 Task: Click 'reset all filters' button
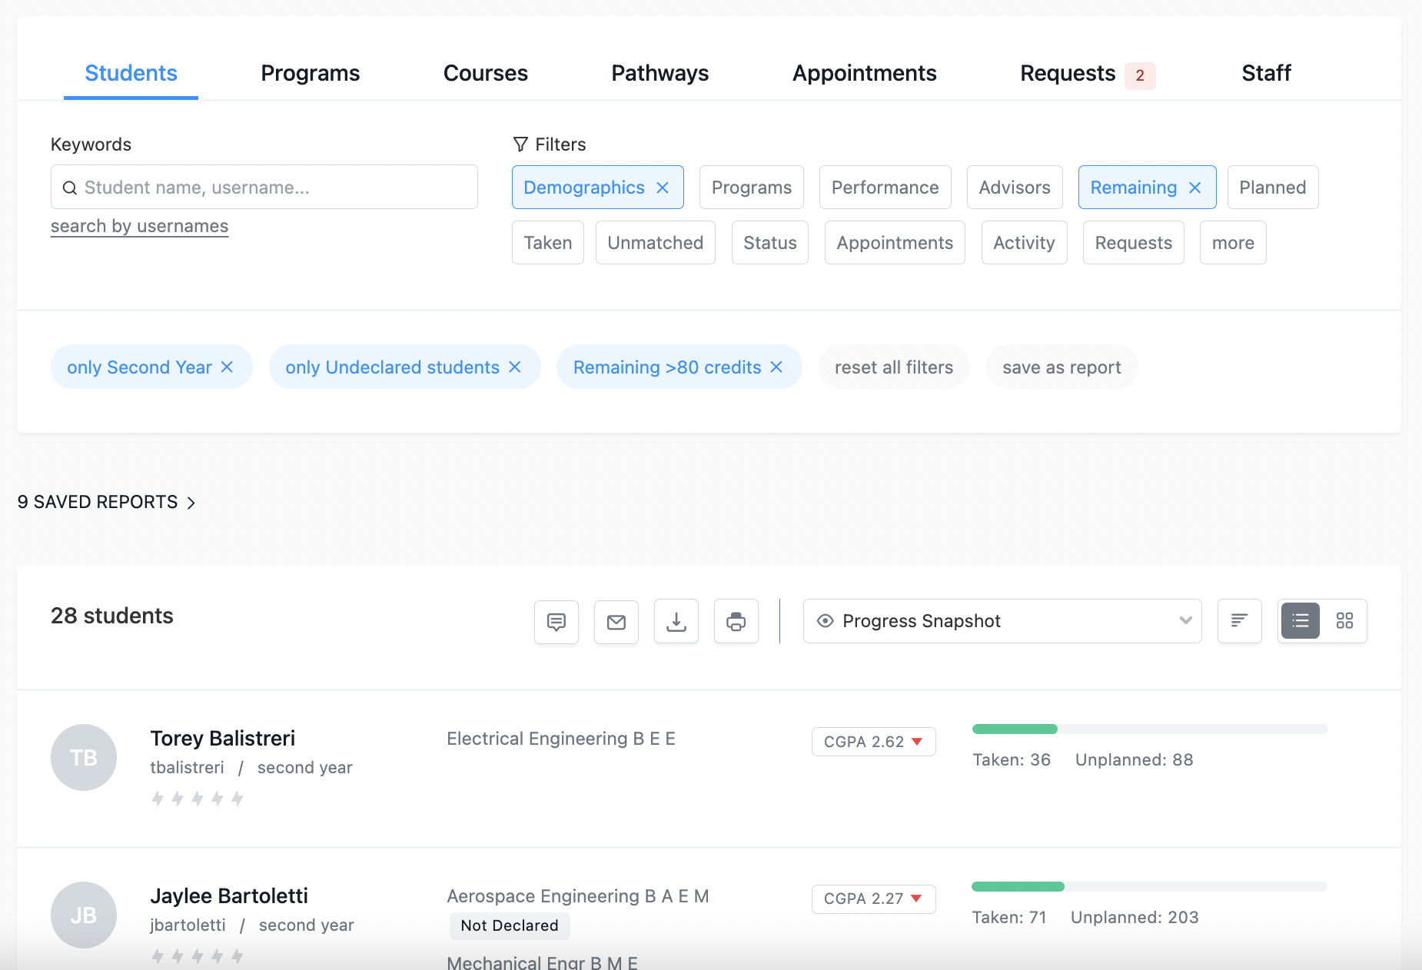click(893, 367)
